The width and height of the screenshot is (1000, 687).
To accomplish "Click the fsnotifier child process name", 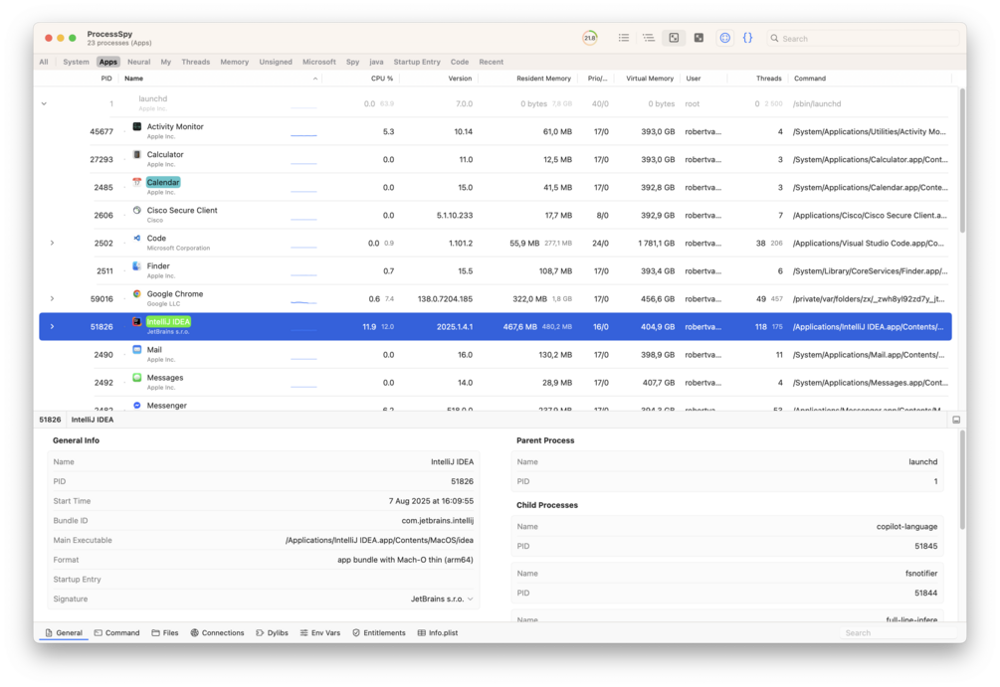I will [x=921, y=574].
